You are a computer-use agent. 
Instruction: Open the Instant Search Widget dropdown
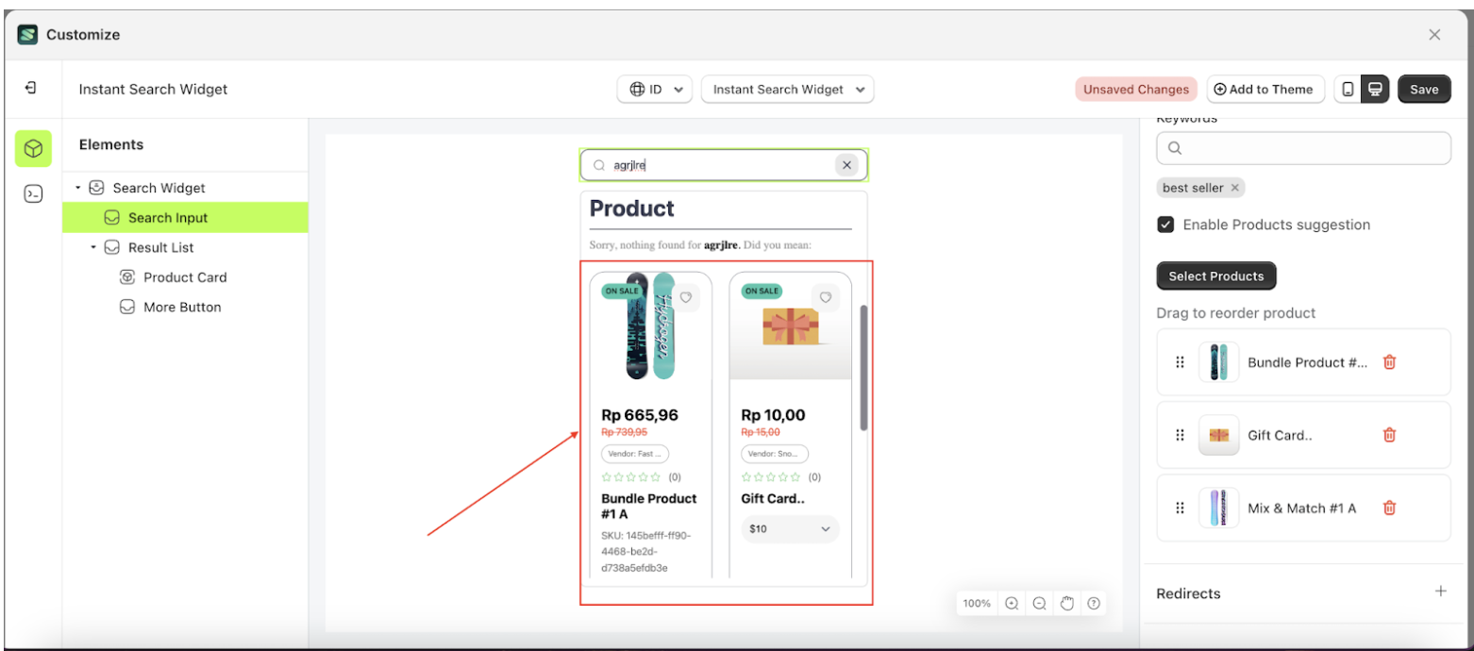(787, 90)
